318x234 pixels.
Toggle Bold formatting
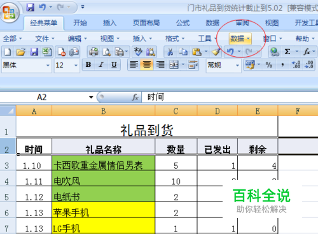88,64
